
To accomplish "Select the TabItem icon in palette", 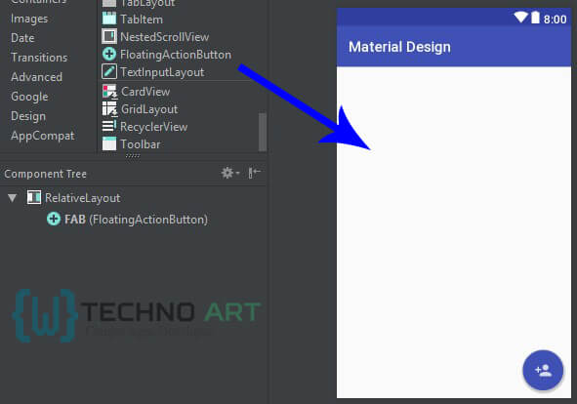I will [109, 19].
